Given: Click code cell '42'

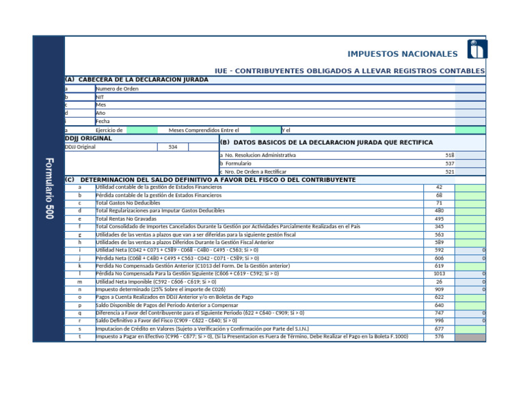Looking at the screenshot, I should 440,187.
